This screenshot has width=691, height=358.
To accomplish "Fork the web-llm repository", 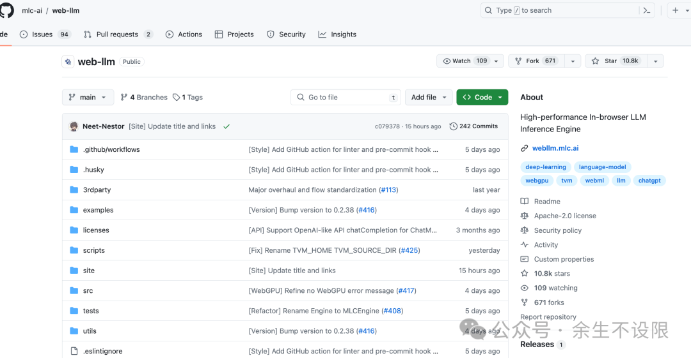I will tap(537, 61).
